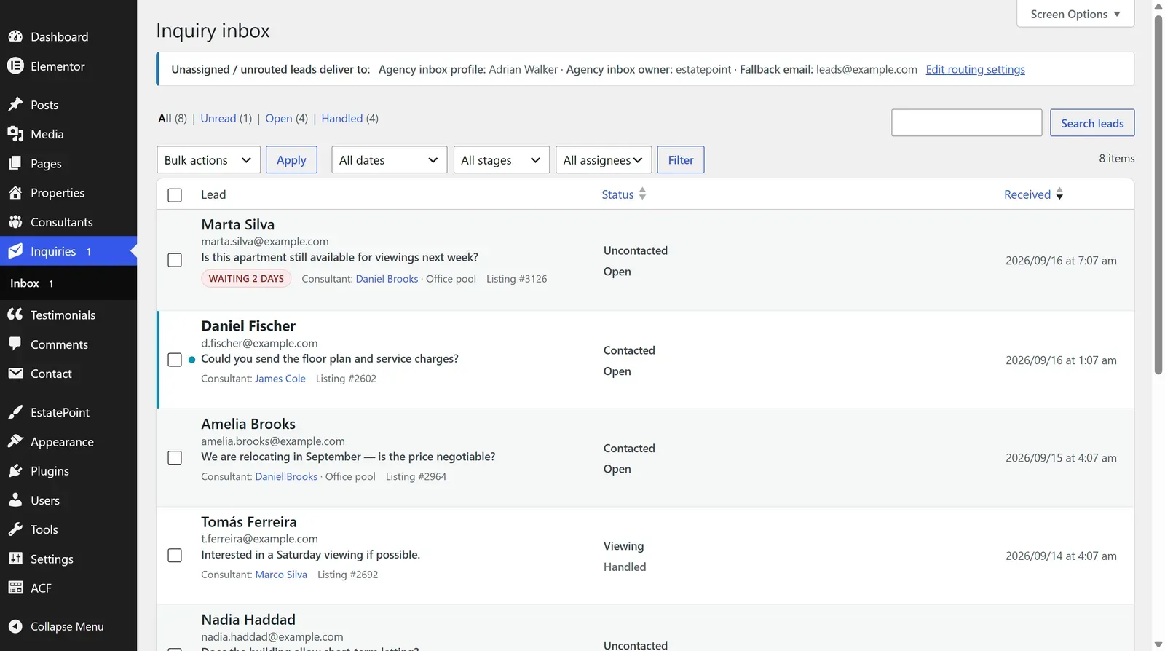
Task: Click the Testimonials quote icon
Action: tap(15, 315)
